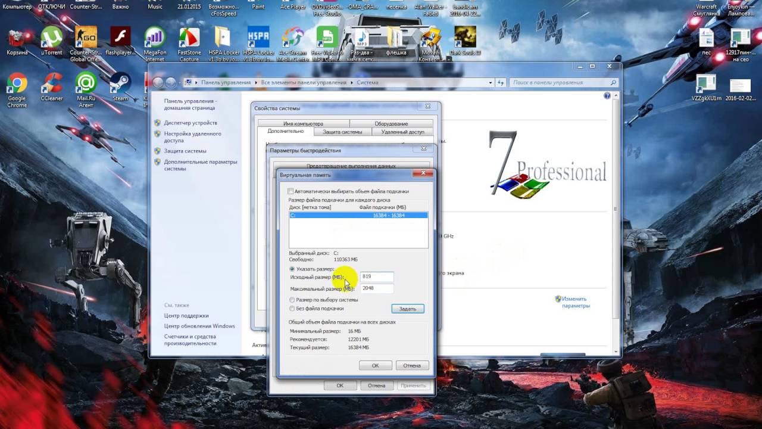The height and width of the screenshot is (429, 762).
Task: Expand the arrow after Панель управления breadcrumb
Action: (256, 83)
